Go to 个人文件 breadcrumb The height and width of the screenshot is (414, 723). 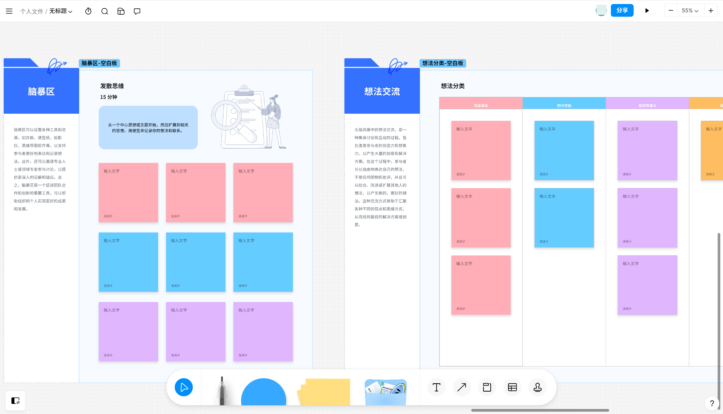coord(31,11)
